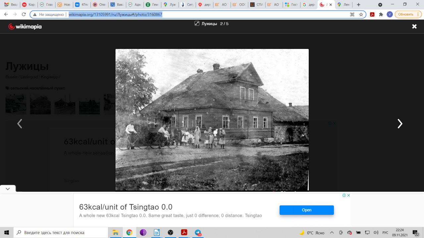Reload the page with refresh icon
The width and height of the screenshot is (424, 238).
[x=24, y=15]
